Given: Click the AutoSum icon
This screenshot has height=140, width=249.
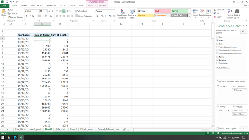Looking at the screenshot, I should pyautogui.click(x=215, y=10).
